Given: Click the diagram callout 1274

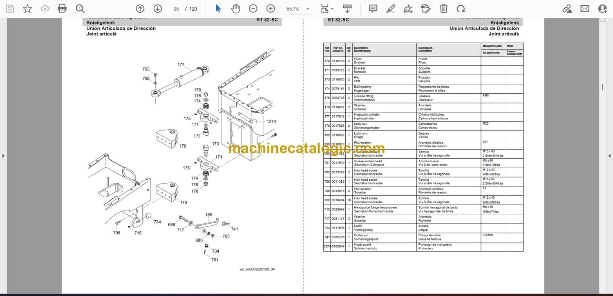Looking at the screenshot, I should click(x=271, y=121).
